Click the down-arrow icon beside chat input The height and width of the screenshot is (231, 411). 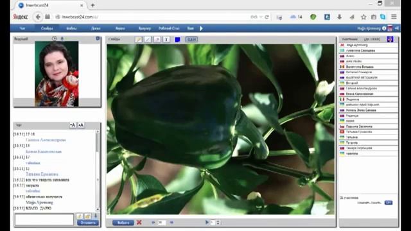point(96,216)
